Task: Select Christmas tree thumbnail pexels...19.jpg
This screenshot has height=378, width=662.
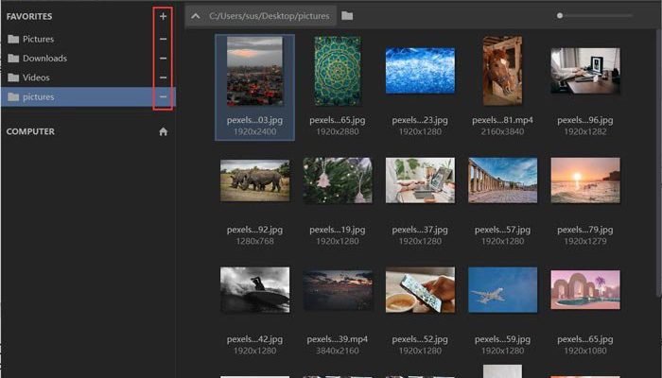Action: click(x=338, y=180)
